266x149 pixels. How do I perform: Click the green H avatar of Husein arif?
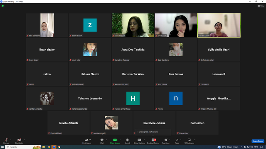[133, 99]
